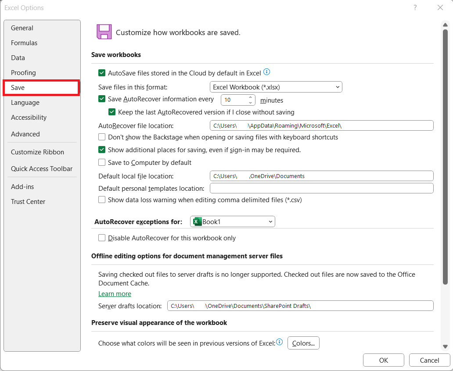Click the Server drafts location field

coord(300,306)
